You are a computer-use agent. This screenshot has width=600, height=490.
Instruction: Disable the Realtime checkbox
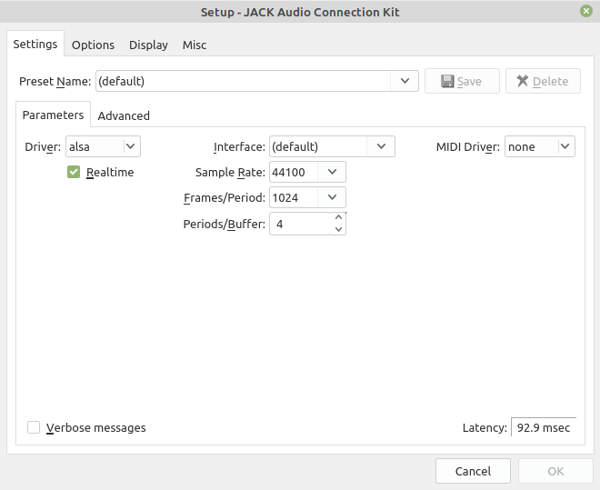coord(74,172)
